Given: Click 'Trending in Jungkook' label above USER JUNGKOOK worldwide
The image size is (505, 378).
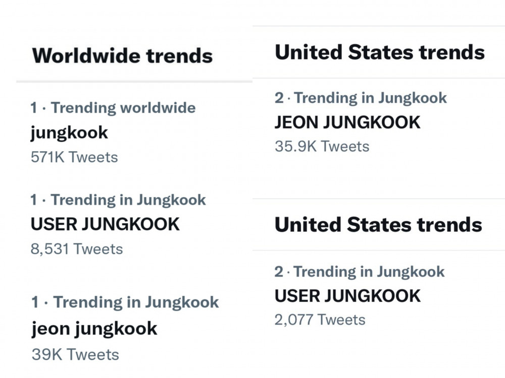Looking at the screenshot, I should 128,200.
